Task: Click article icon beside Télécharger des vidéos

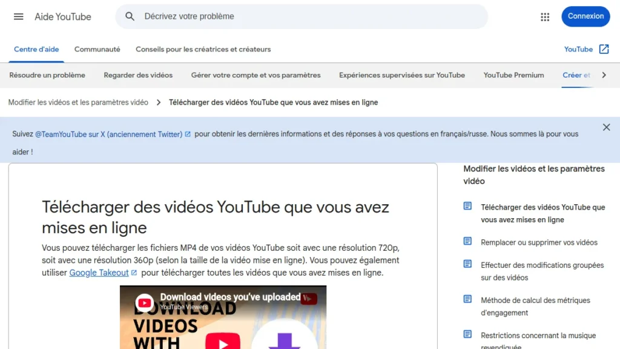Action: point(467,206)
